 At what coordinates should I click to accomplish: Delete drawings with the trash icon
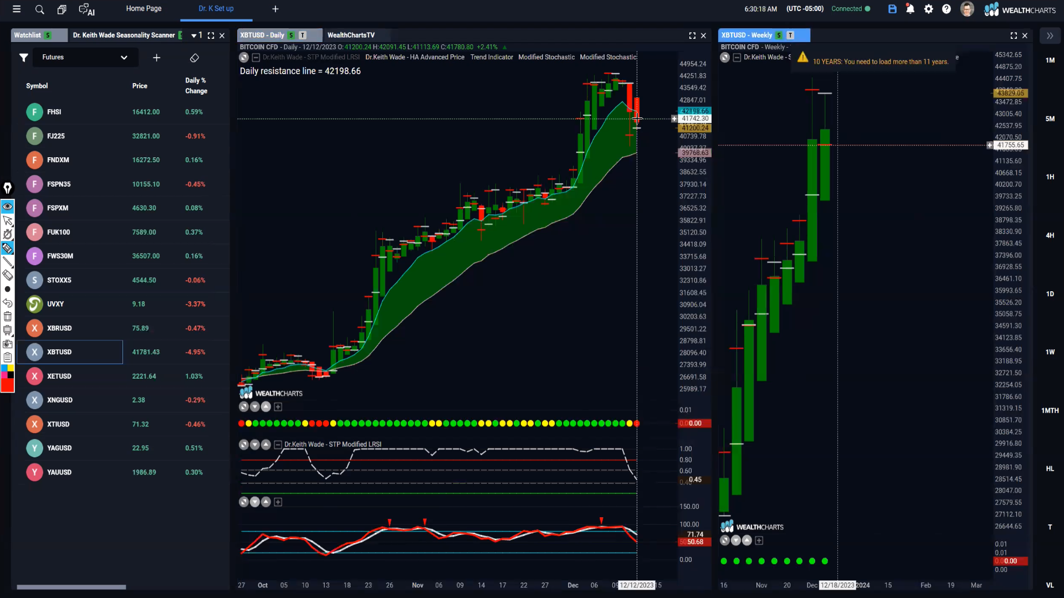[x=7, y=316]
